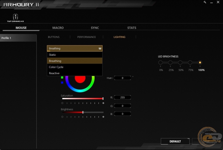Click the minimum saturation circle marker
This screenshot has width=223, height=150.
(x=62, y=103)
